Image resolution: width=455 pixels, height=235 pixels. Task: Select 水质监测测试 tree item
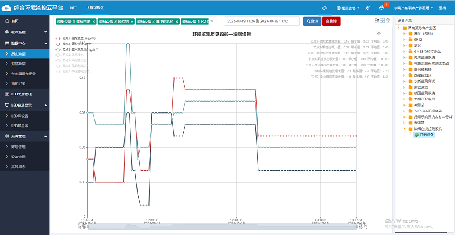click(x=424, y=81)
